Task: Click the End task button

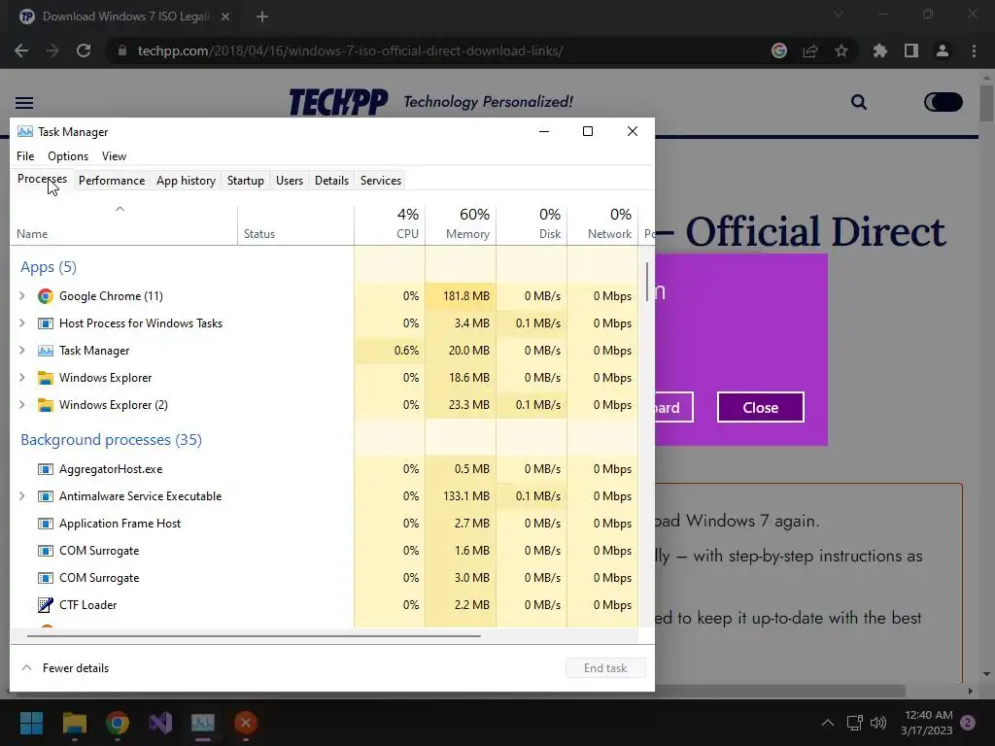Action: point(605,668)
